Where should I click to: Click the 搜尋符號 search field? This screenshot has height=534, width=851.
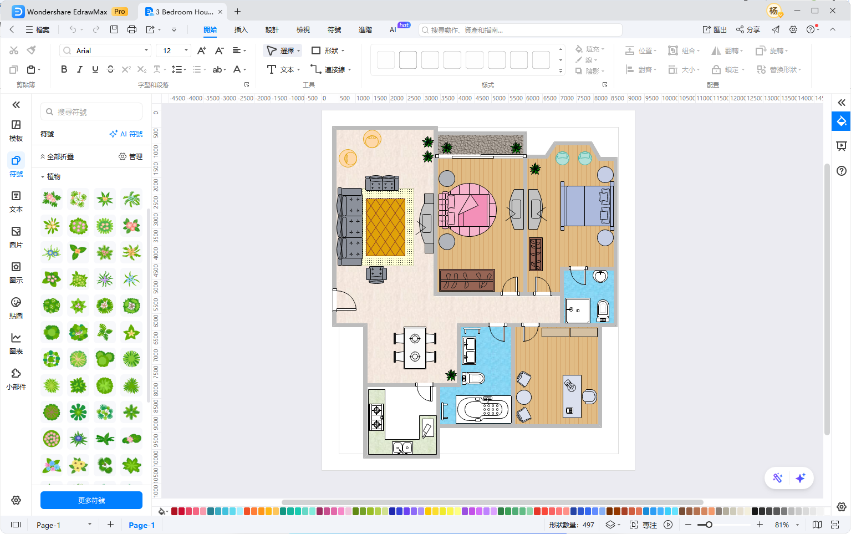pyautogui.click(x=91, y=112)
